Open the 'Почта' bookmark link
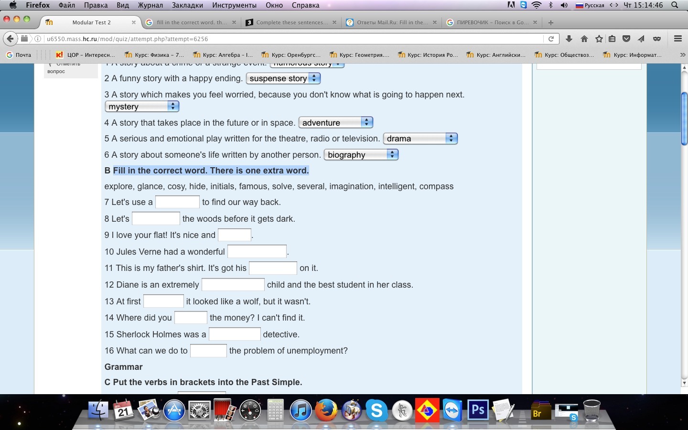The height and width of the screenshot is (430, 688). pyautogui.click(x=19, y=55)
